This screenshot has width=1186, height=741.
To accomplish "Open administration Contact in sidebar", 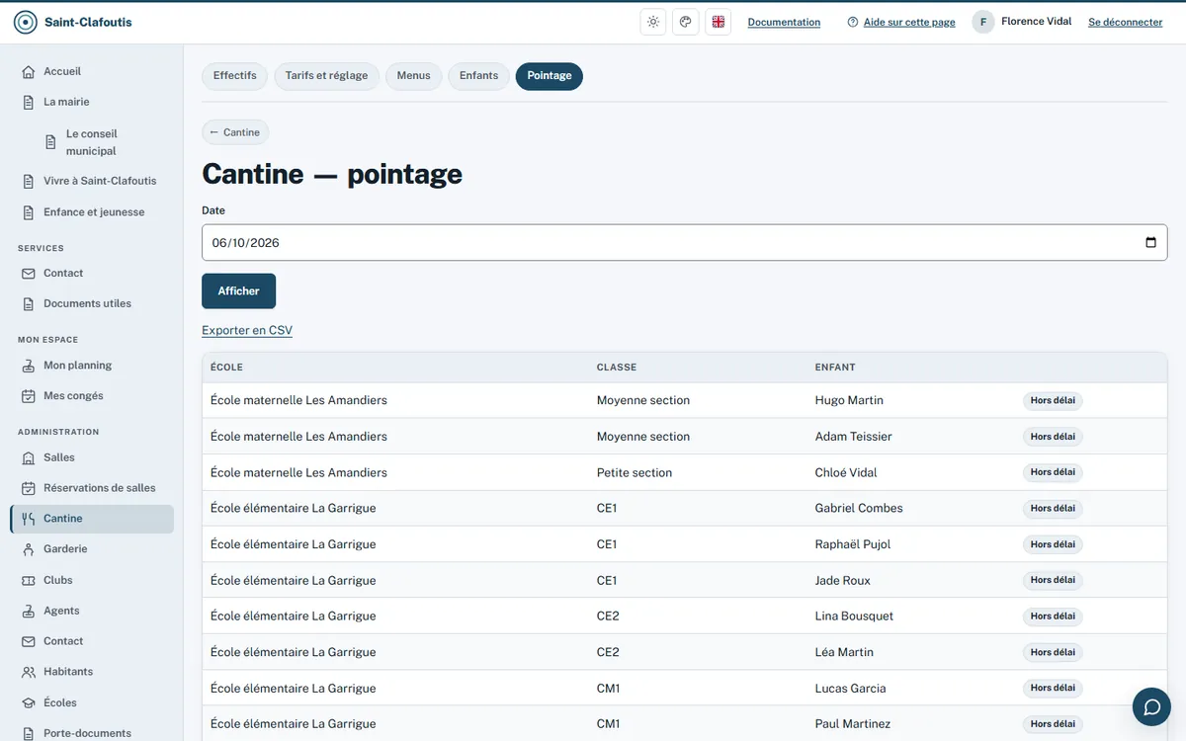I will (x=63, y=641).
